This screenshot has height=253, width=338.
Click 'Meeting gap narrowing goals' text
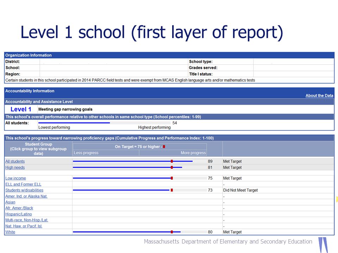65,109
